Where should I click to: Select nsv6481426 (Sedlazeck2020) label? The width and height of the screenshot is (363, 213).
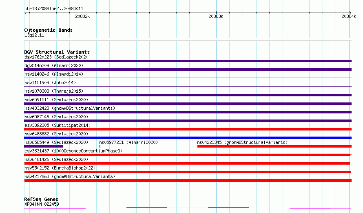(56, 159)
